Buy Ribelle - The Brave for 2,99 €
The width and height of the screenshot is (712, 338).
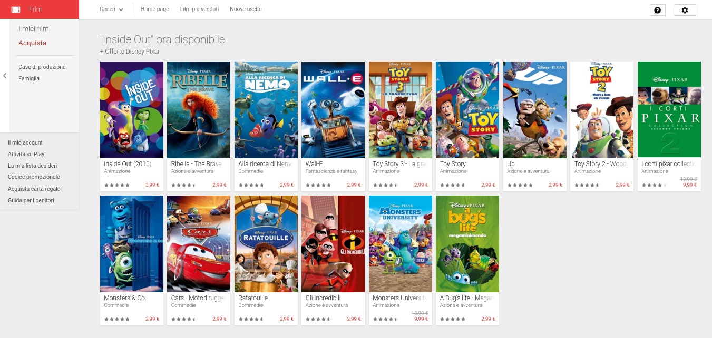pos(219,185)
